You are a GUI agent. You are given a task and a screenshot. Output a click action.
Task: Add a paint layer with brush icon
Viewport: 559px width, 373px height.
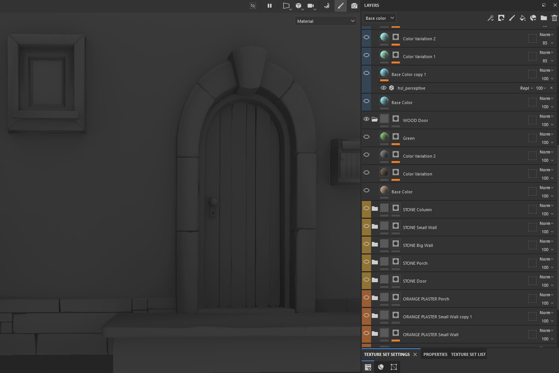512,18
